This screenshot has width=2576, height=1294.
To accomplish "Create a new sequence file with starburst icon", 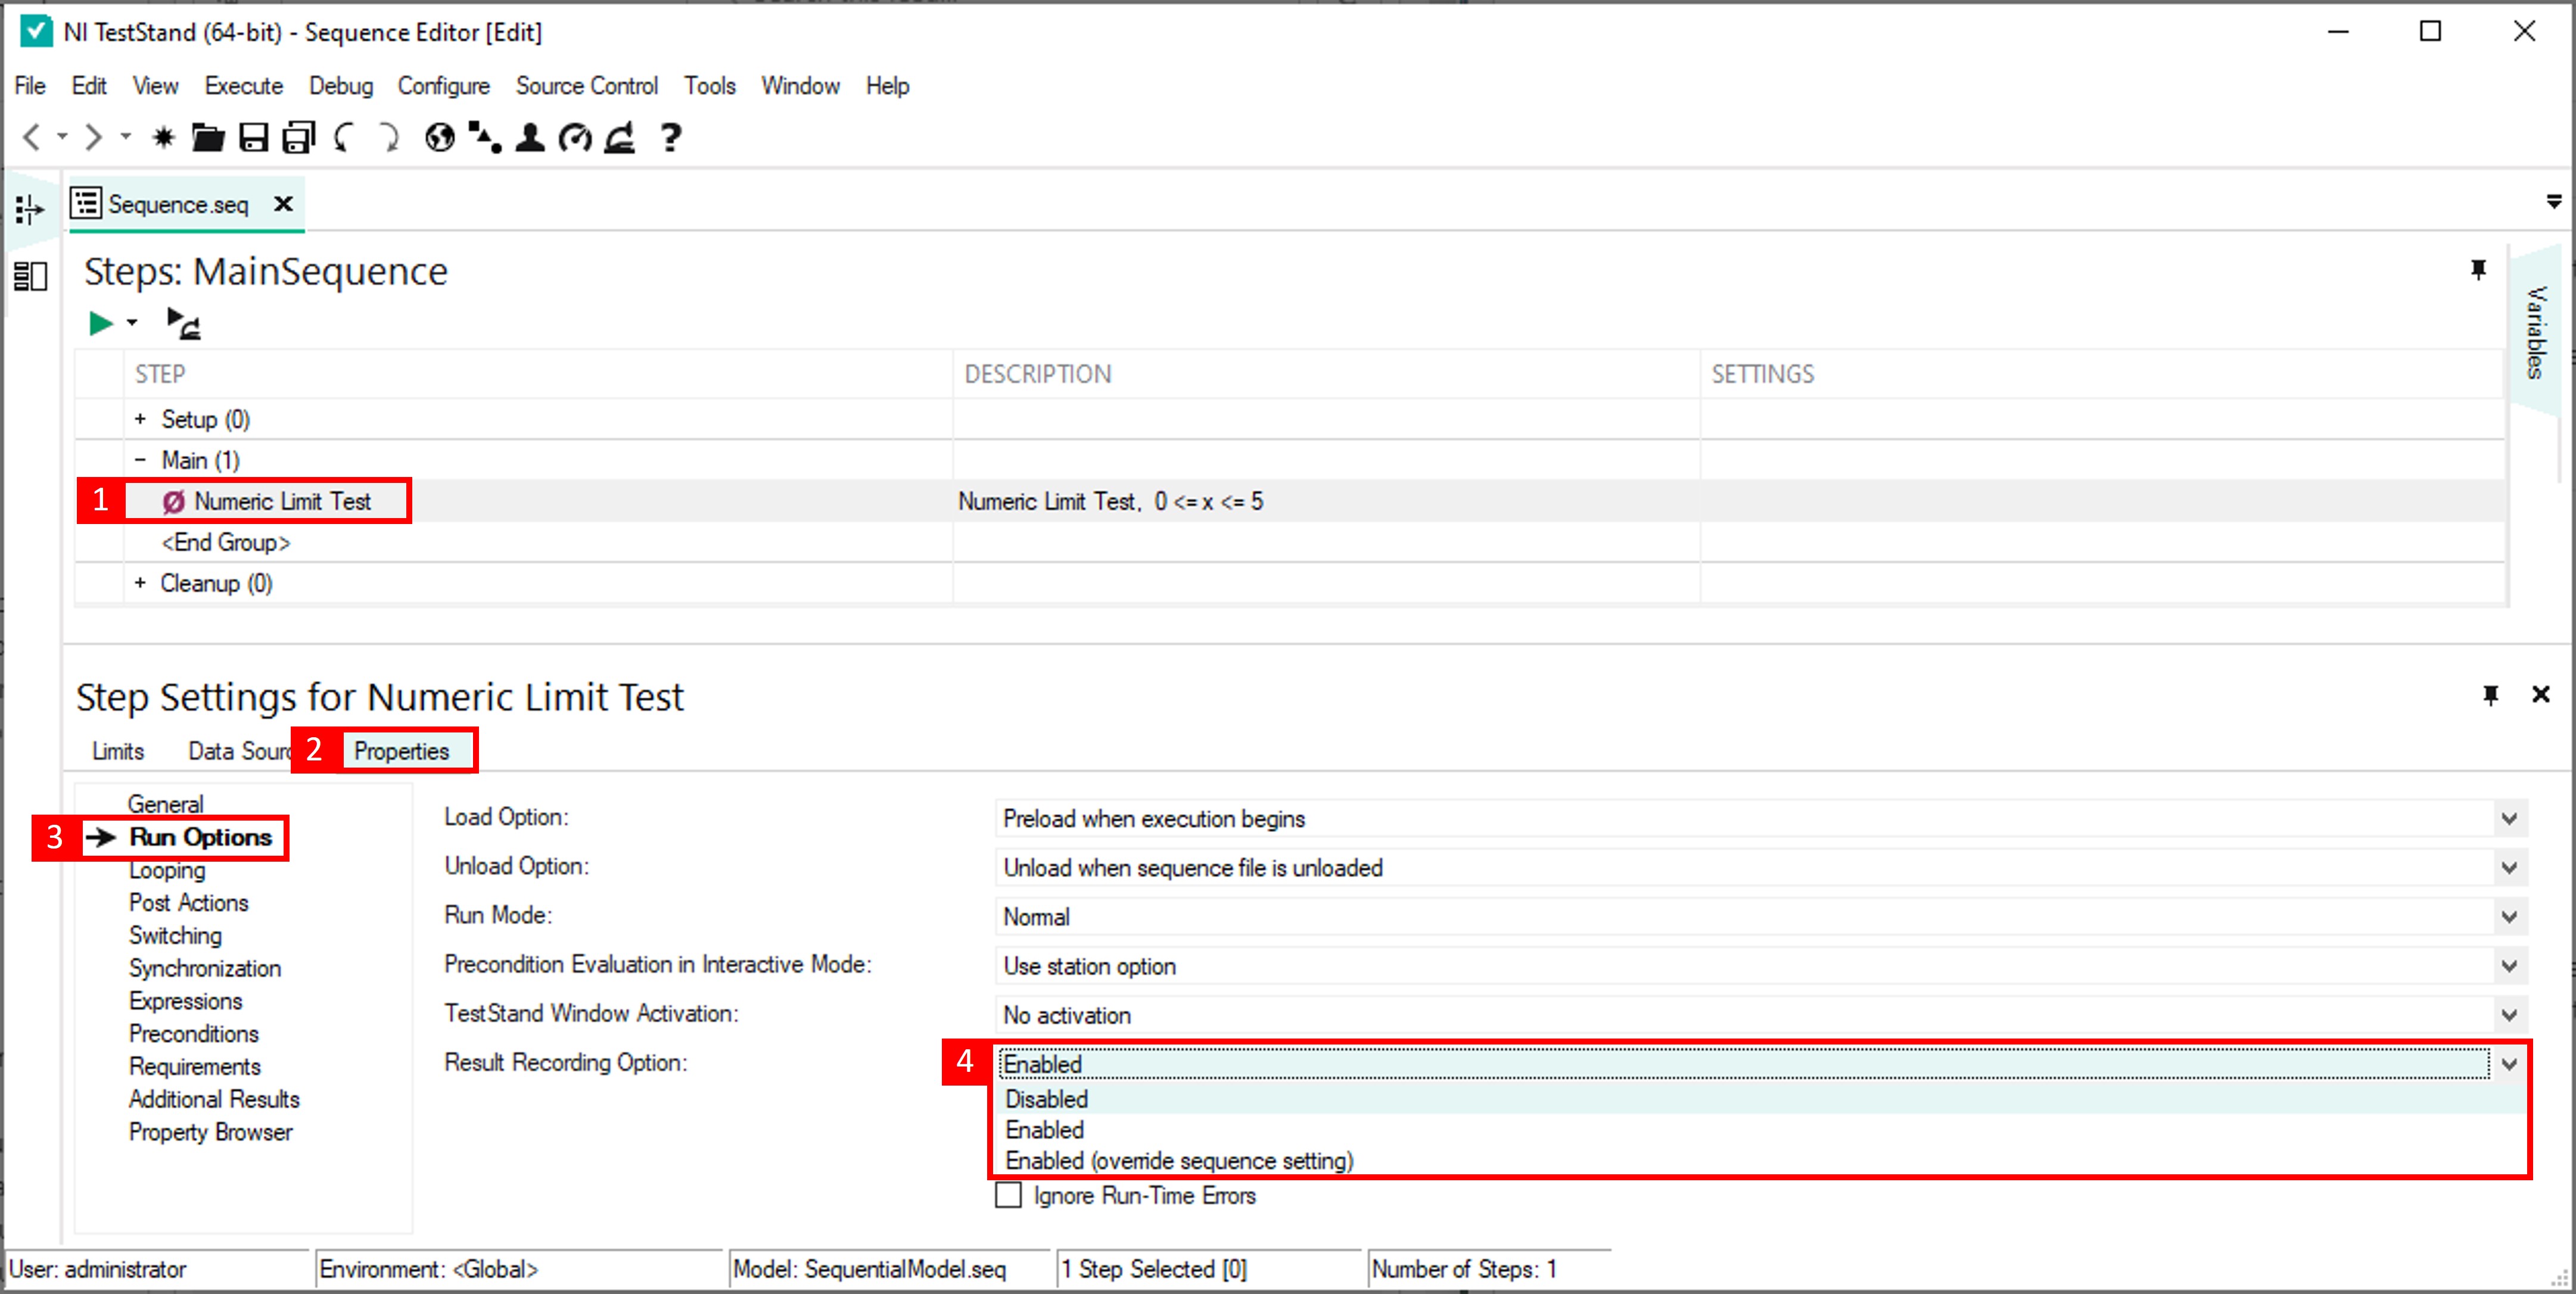I will pyautogui.click(x=164, y=137).
